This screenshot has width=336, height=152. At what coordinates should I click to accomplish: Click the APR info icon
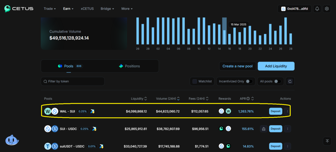pyautogui.click(x=248, y=98)
